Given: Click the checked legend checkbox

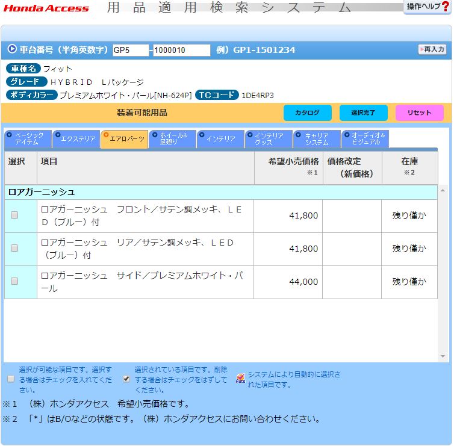Looking at the screenshot, I should pyautogui.click(x=126, y=379).
